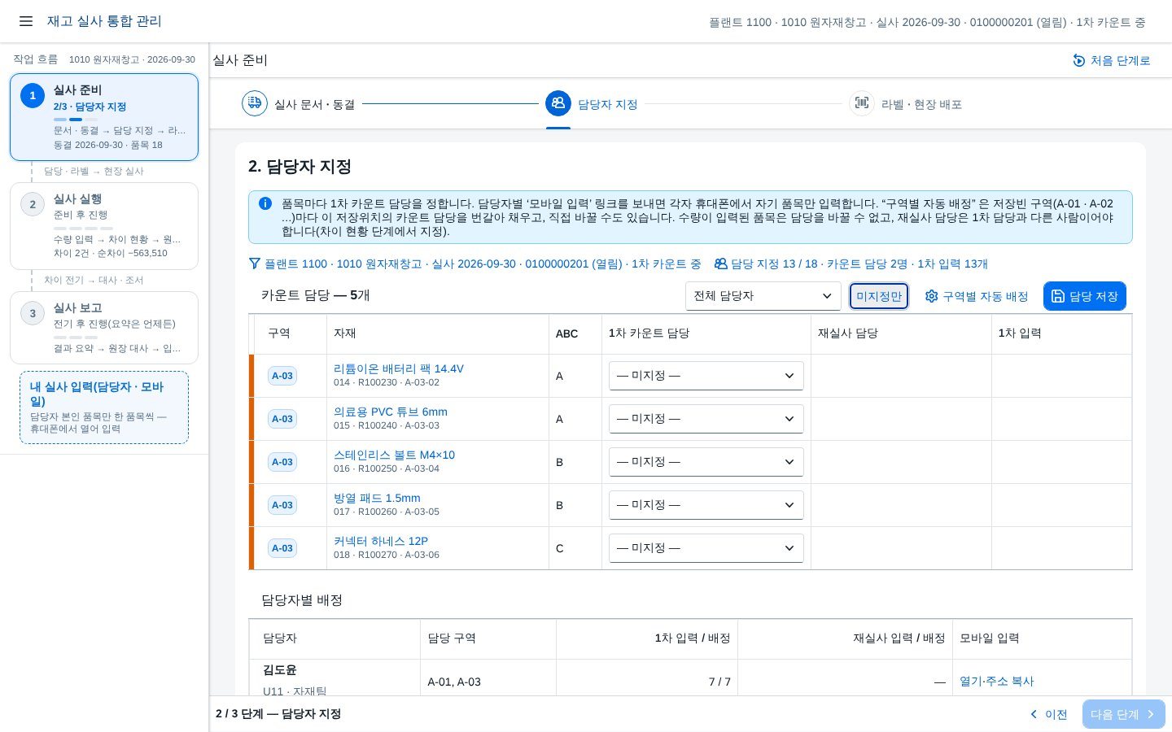Open the 커넥터 하네스 12P material link
The image size is (1172, 732).
pos(381,541)
